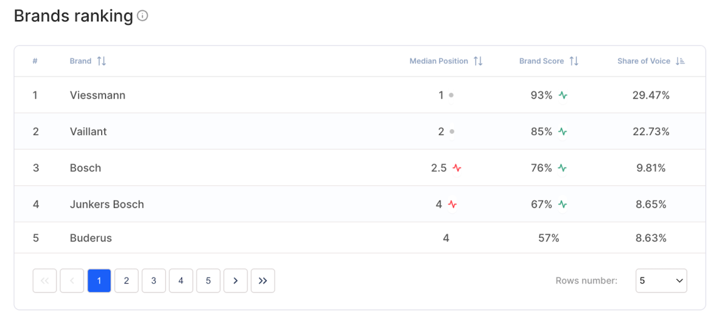Toggle Share of Voice descending sort icon
The width and height of the screenshot is (716, 322).
pos(680,61)
